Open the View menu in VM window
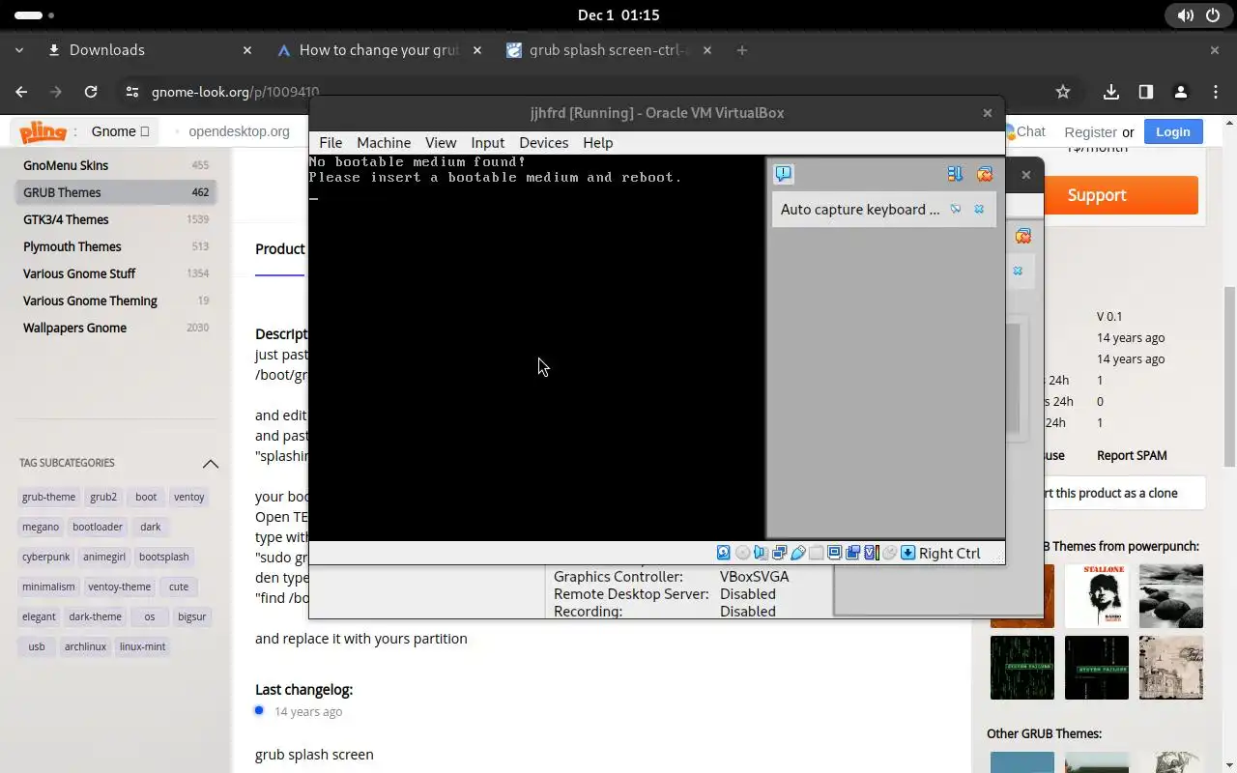 click(x=441, y=142)
